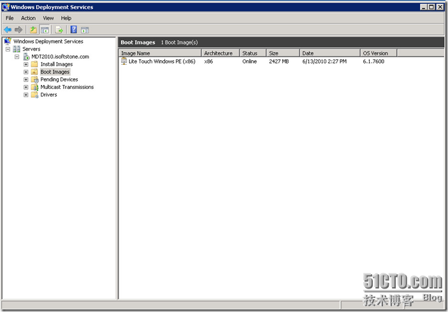448x312 pixels.
Task: Select MDT2010.isoftstone.com server label
Action: coord(61,57)
